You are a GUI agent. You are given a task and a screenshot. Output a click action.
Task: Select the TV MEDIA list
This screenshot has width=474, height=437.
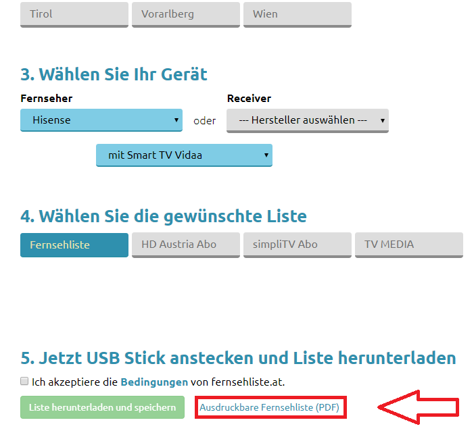pos(409,245)
